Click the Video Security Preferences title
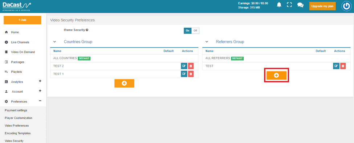This screenshot has height=143, width=354. click(x=72, y=20)
